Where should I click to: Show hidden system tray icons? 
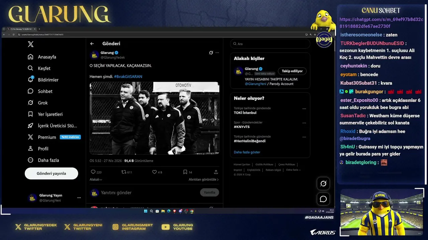pos(311,211)
